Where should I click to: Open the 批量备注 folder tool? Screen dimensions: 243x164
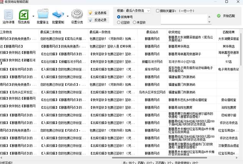(x=43, y=17)
